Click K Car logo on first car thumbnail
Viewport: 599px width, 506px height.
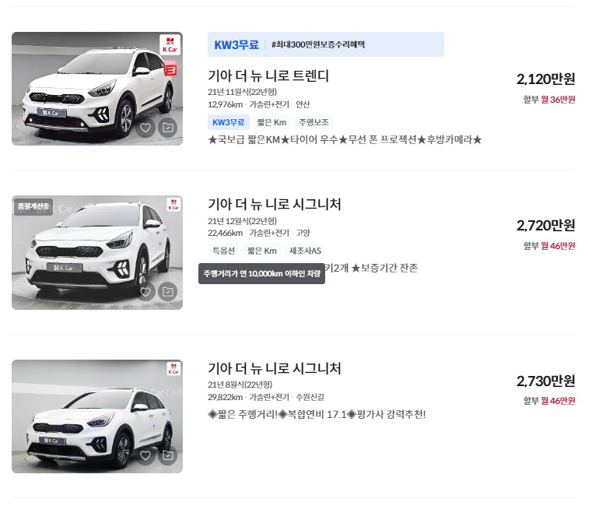tap(170, 44)
